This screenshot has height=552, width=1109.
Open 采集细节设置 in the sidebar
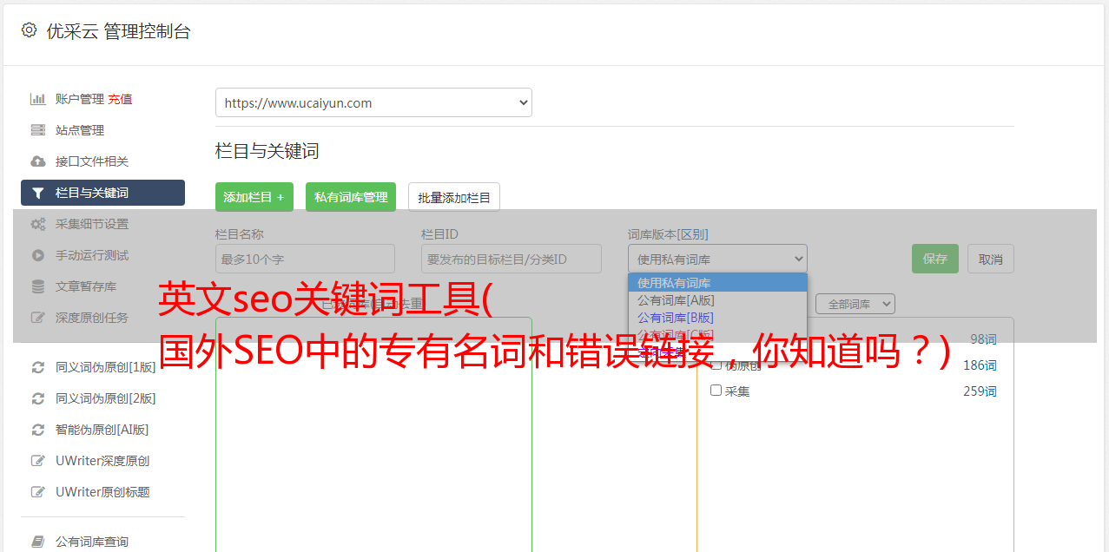click(92, 224)
